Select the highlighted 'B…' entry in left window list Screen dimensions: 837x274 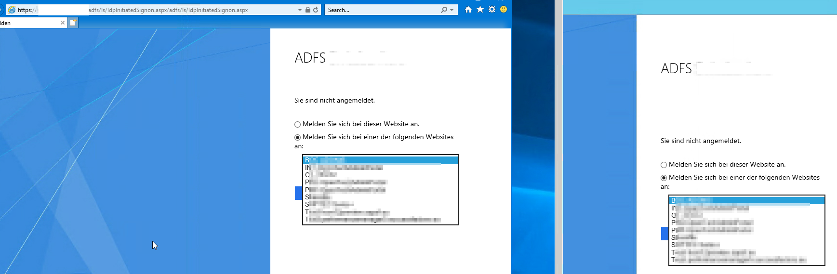click(x=381, y=160)
